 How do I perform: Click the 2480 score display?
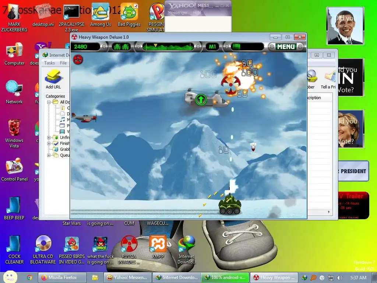coord(85,47)
